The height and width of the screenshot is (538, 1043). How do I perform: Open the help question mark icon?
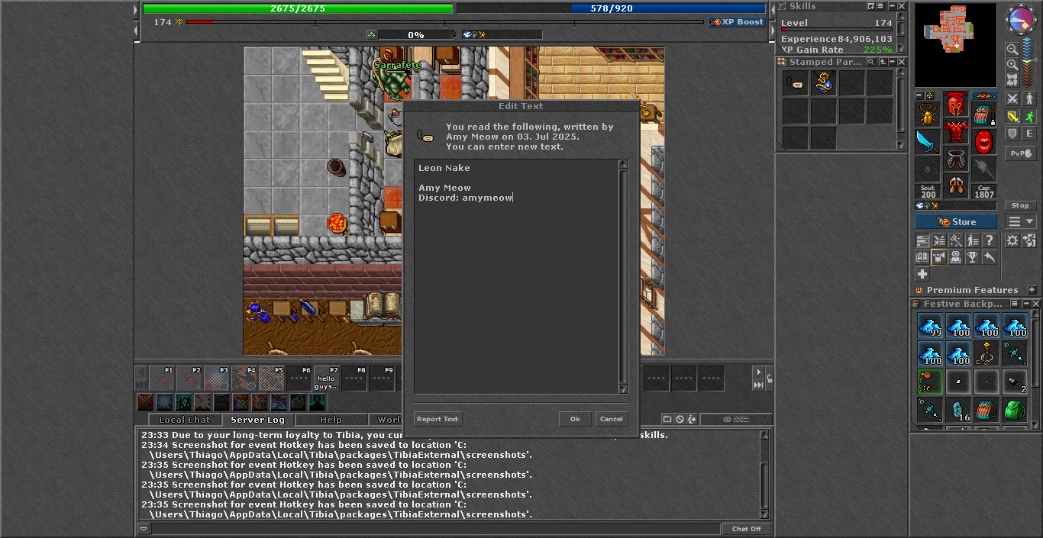(990, 240)
